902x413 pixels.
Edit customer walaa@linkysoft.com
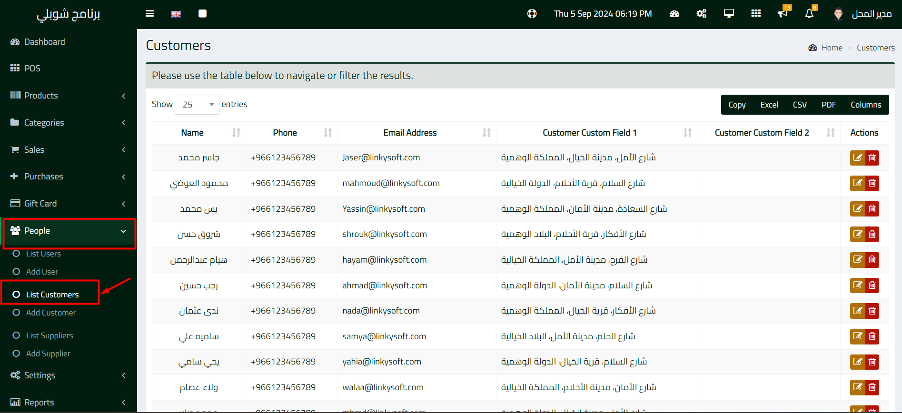(x=858, y=387)
